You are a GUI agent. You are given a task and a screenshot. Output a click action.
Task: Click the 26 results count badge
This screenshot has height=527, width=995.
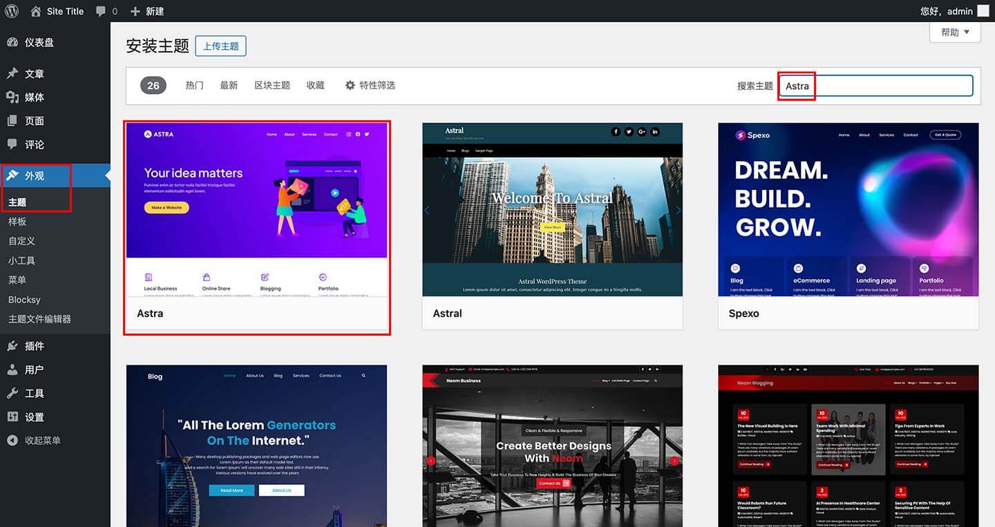153,86
